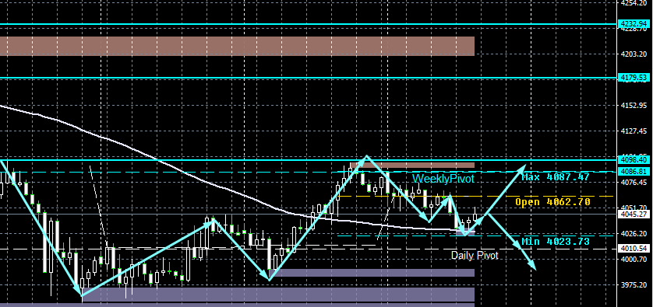Viewport: 653px width, 307px height.
Task: Click the Min 4023.73 label
Action: point(556,242)
